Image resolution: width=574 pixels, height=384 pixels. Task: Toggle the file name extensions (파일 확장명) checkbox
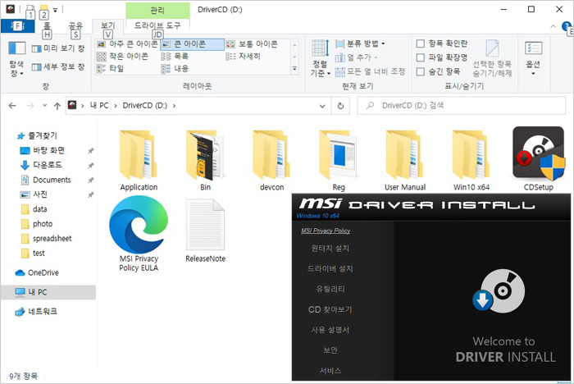tap(421, 57)
